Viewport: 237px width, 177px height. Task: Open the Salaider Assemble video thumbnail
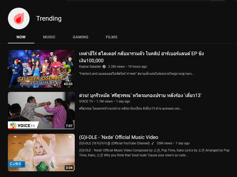tap(41, 69)
